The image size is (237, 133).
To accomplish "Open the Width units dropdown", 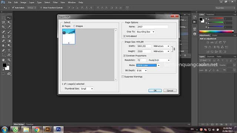I will (x=161, y=46).
